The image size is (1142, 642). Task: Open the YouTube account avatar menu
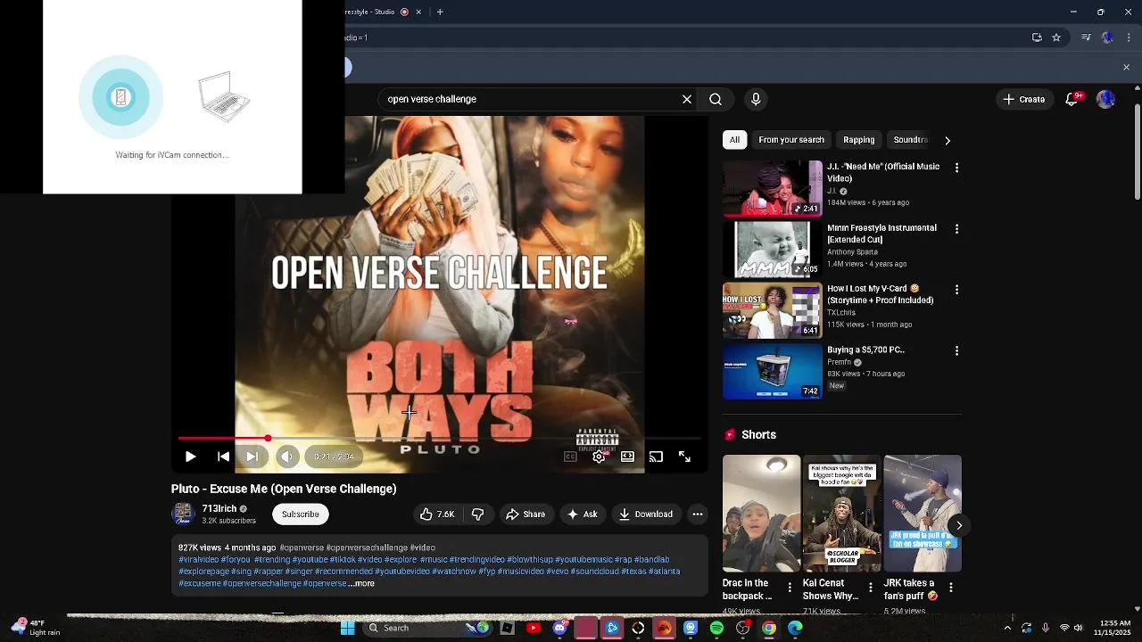pos(1106,99)
